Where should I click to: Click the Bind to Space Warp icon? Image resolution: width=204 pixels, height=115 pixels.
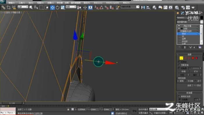[14, 7]
